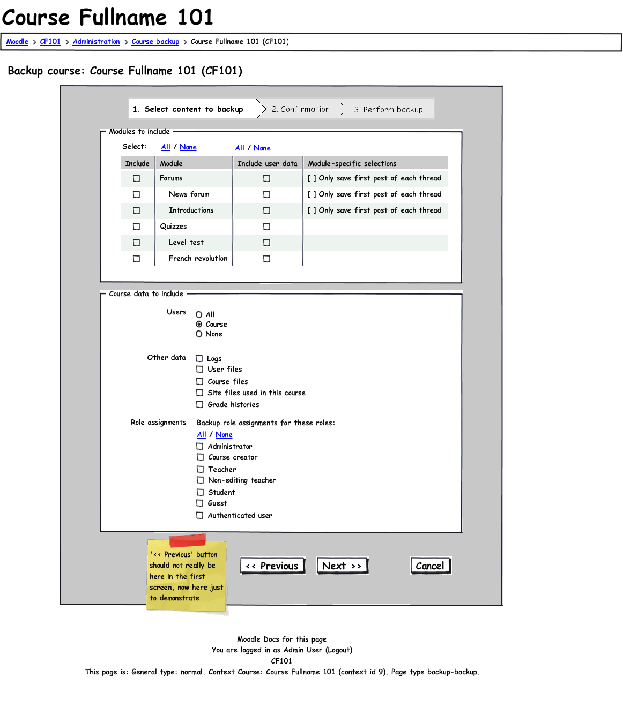Choose None under Users
The width and height of the screenshot is (623, 708).
pyautogui.click(x=199, y=334)
